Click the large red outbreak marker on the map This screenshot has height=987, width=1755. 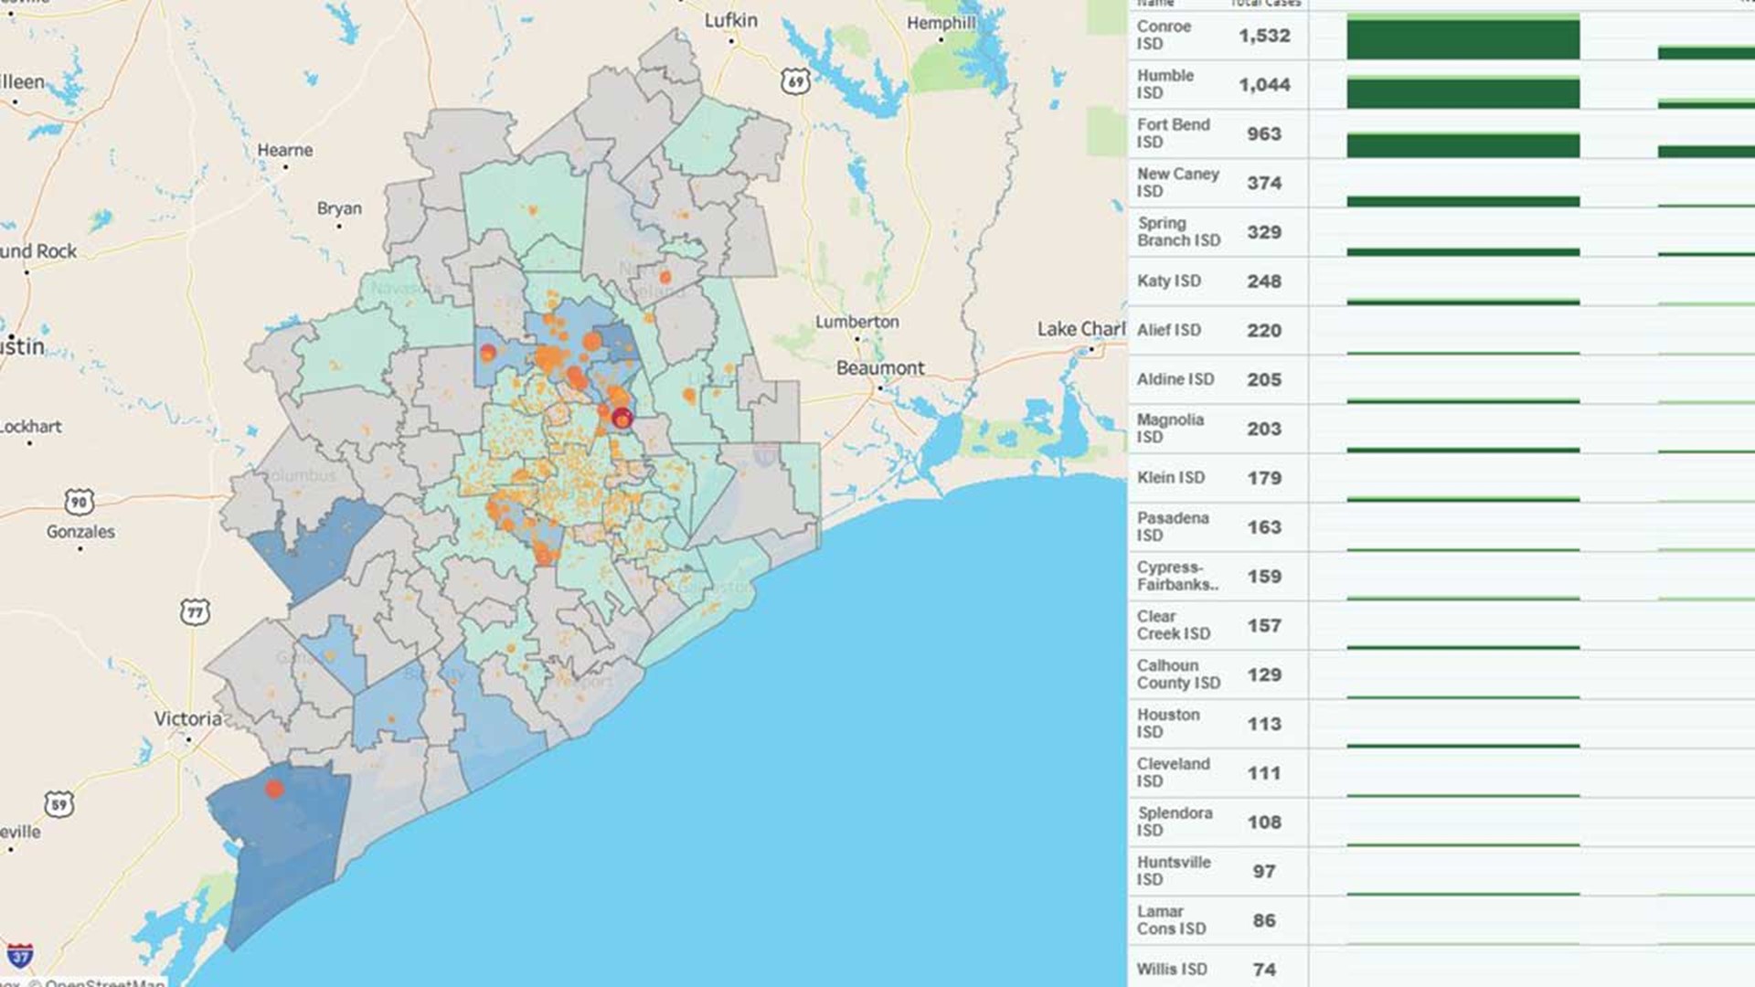[622, 419]
